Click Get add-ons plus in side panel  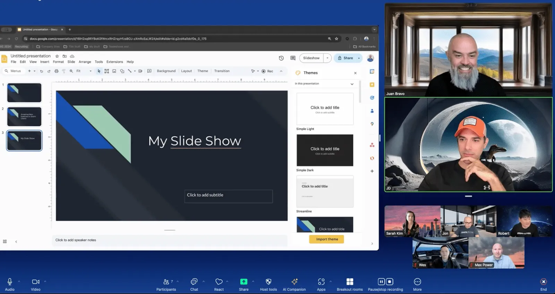372,171
